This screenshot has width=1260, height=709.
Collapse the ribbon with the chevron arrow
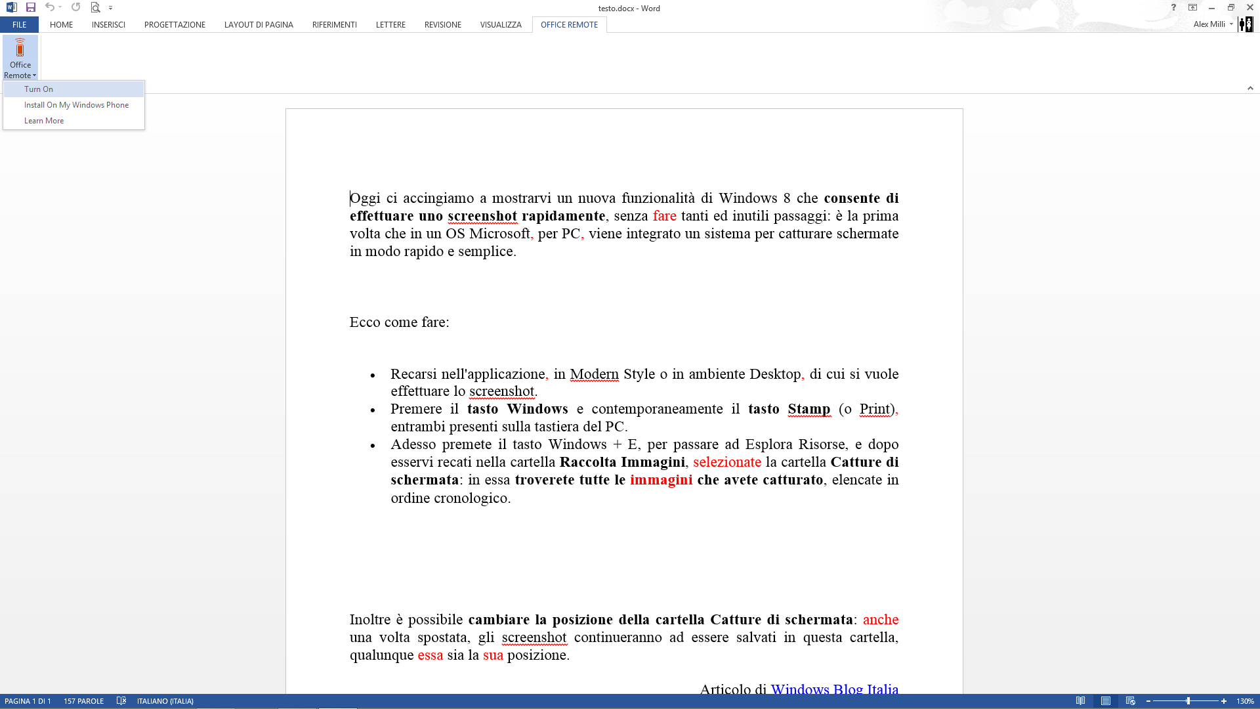point(1250,88)
